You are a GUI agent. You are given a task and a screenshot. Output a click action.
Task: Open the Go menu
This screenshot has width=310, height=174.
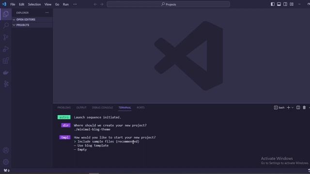pyautogui.click(x=57, y=4)
